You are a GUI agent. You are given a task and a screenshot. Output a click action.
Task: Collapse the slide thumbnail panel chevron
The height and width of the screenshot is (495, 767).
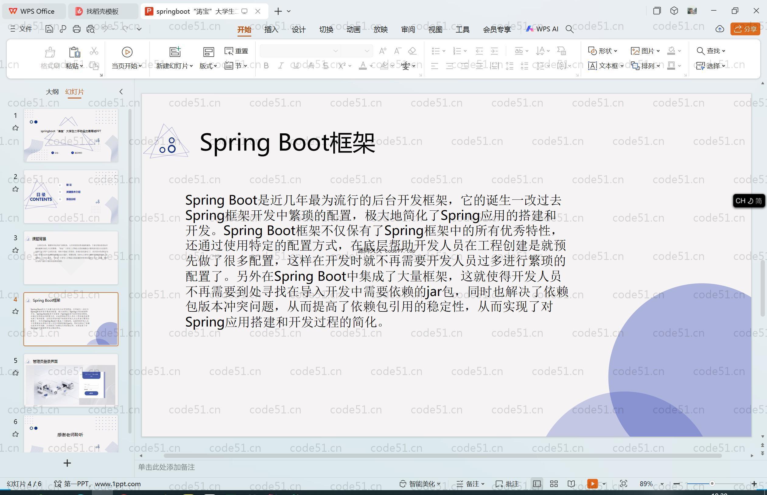coord(121,92)
